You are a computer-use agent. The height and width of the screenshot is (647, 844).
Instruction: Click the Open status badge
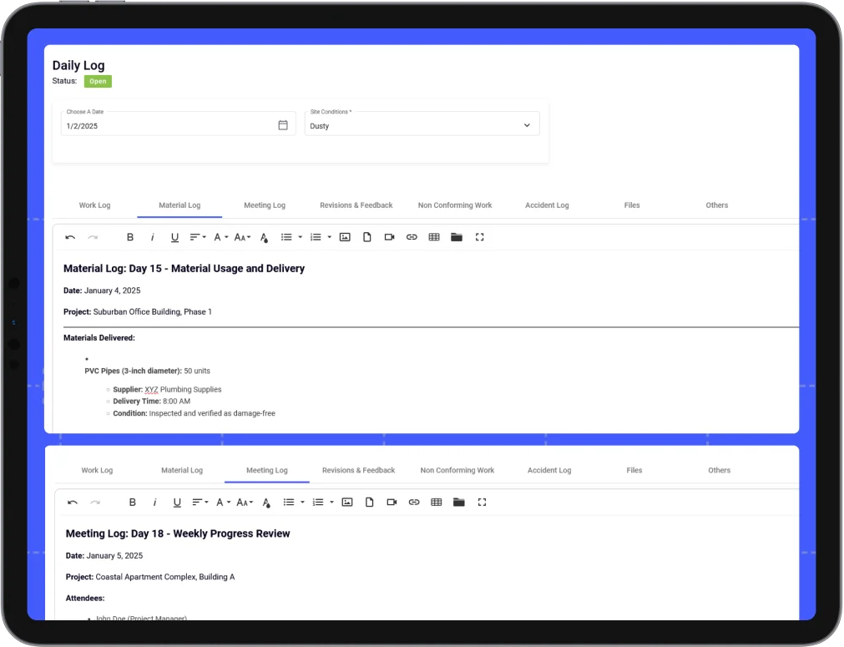tap(98, 81)
